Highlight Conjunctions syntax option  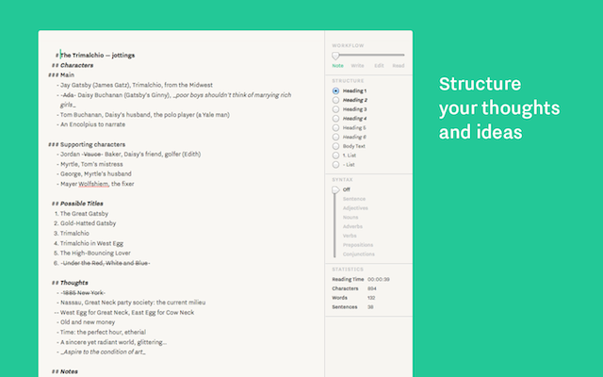pos(359,254)
